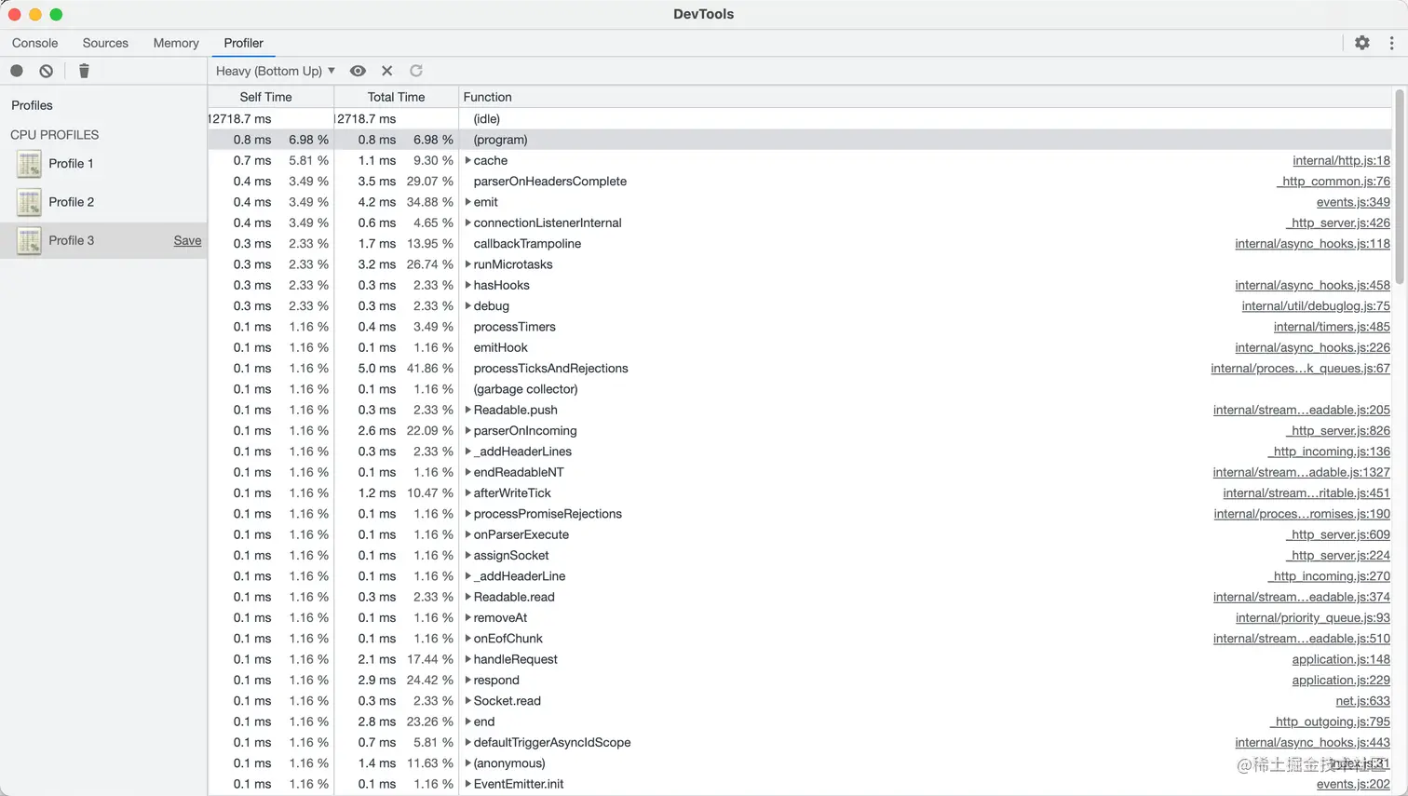Open the _http_outgoing.js:795 link

coord(1331,722)
